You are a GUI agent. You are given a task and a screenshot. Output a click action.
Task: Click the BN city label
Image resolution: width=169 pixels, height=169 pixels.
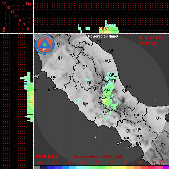coord(139,129)
